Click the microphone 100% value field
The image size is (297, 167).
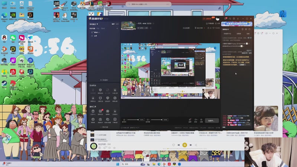coord(141,120)
